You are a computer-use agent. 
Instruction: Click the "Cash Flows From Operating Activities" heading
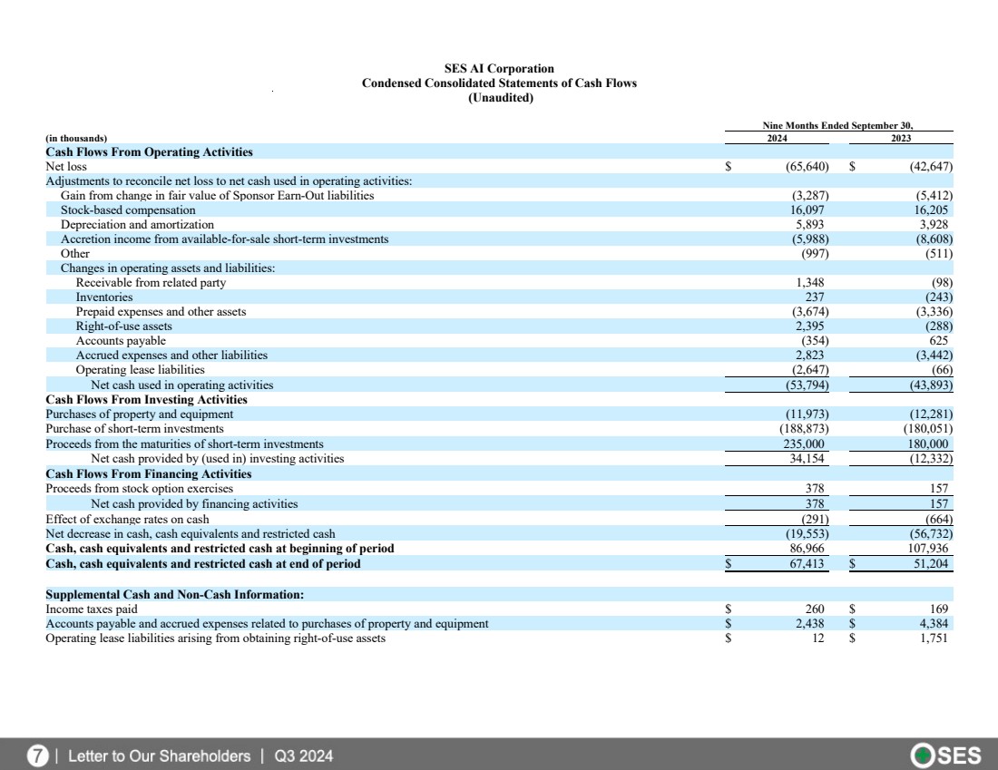coord(149,152)
